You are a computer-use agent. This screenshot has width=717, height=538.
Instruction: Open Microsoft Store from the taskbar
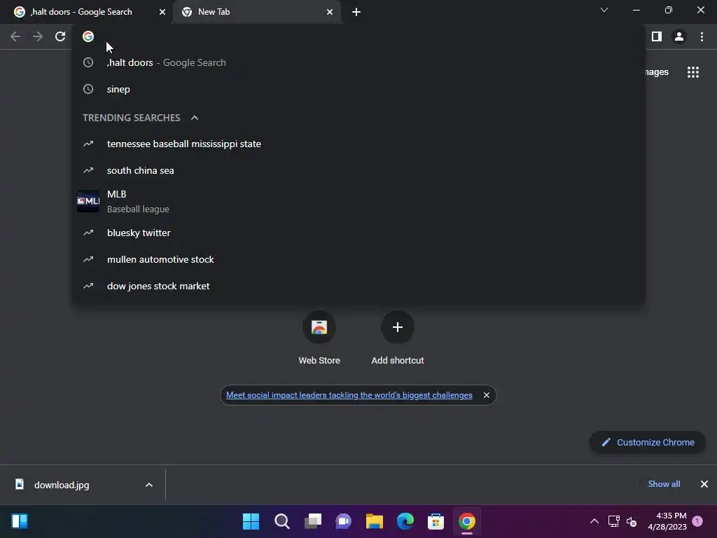tap(436, 521)
